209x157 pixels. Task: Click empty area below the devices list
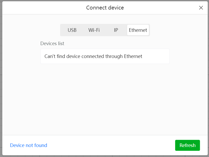pos(105,99)
